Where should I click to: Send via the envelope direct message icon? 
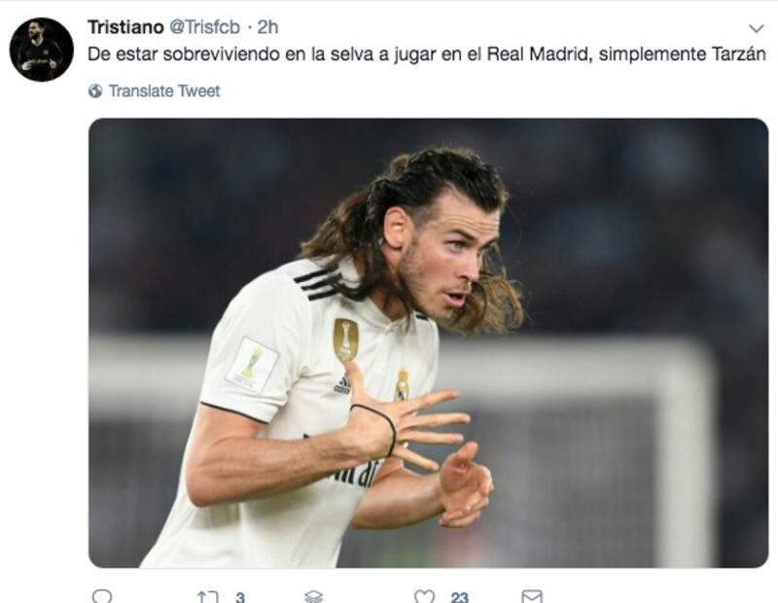click(532, 596)
